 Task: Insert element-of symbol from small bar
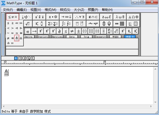[28, 31]
